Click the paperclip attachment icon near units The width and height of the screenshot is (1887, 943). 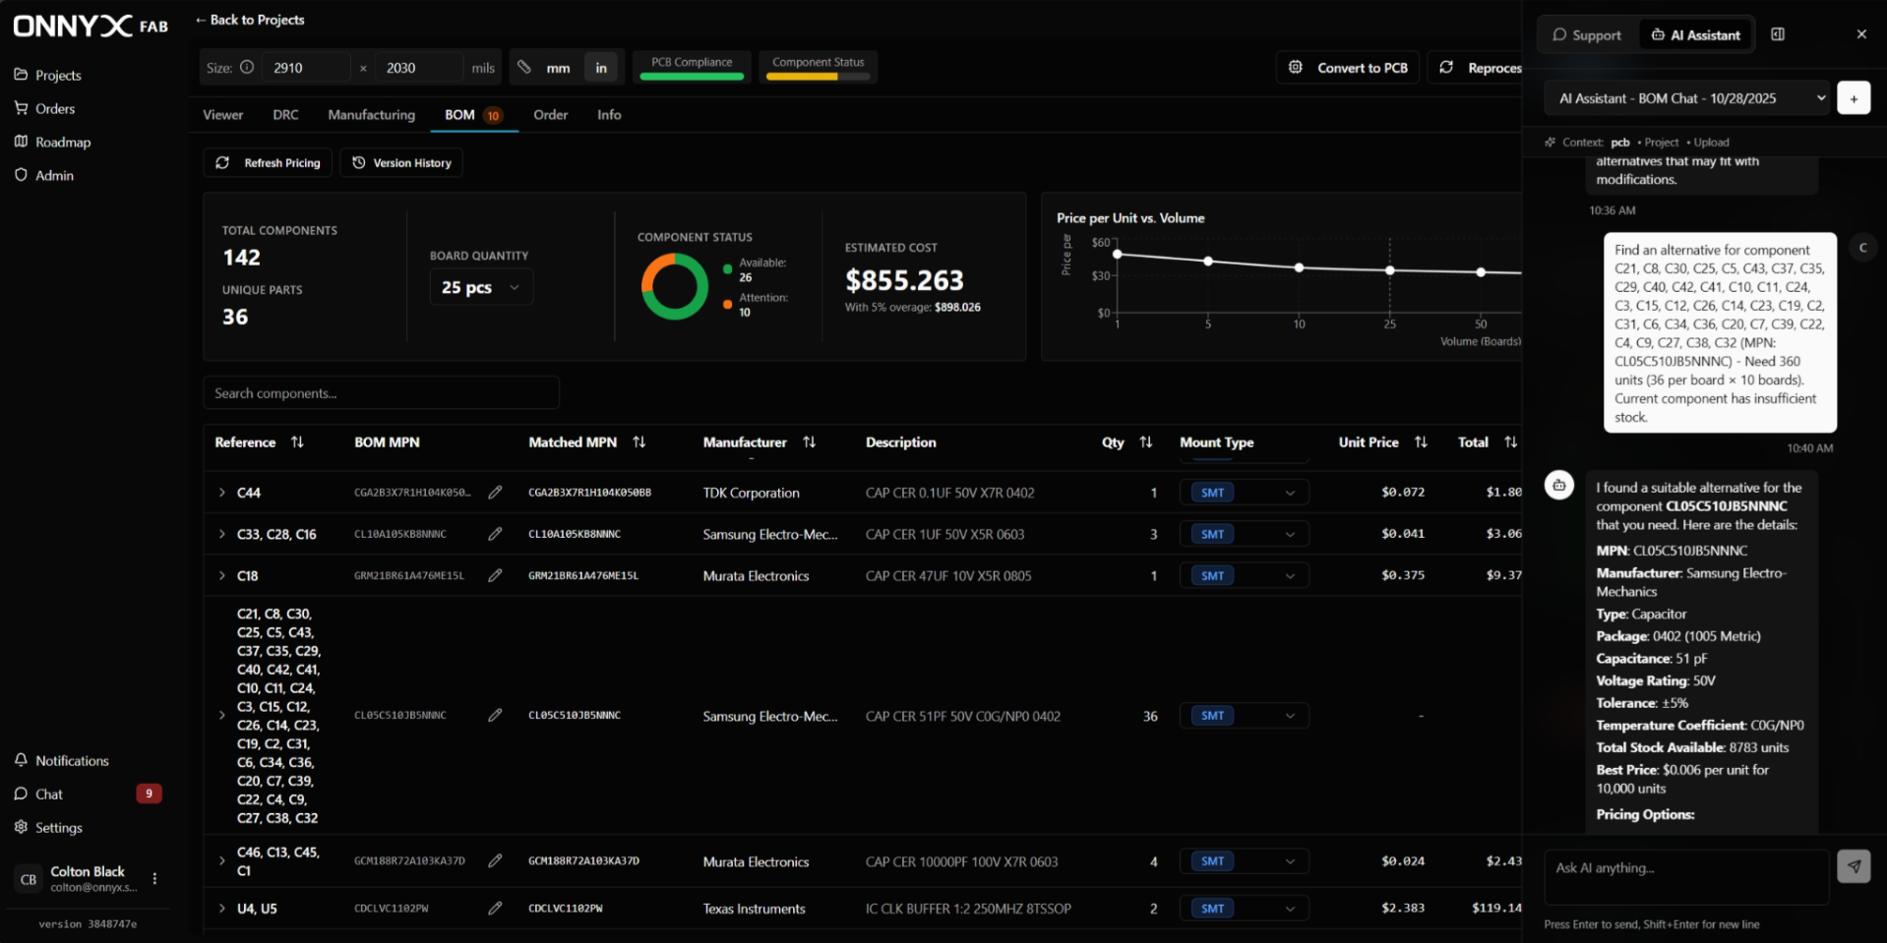click(524, 67)
